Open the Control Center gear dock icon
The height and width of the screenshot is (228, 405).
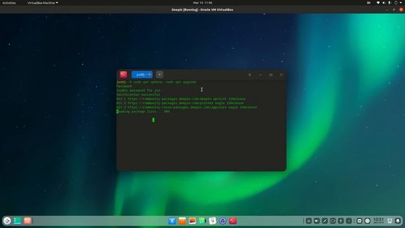point(223,221)
